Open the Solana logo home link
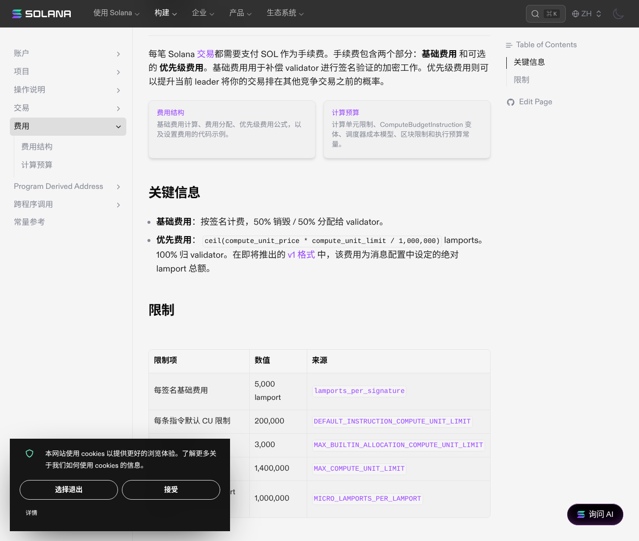The image size is (639, 541). (x=41, y=14)
